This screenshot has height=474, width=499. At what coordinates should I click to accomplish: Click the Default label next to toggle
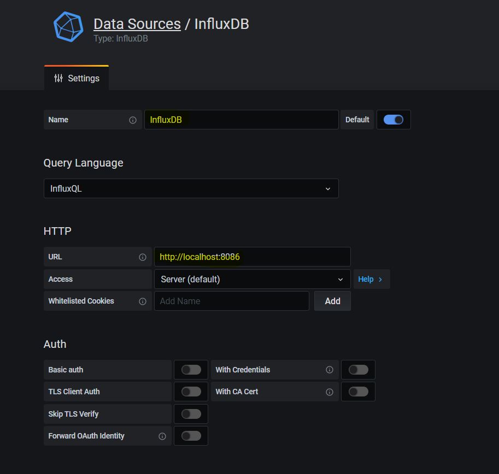click(x=357, y=120)
